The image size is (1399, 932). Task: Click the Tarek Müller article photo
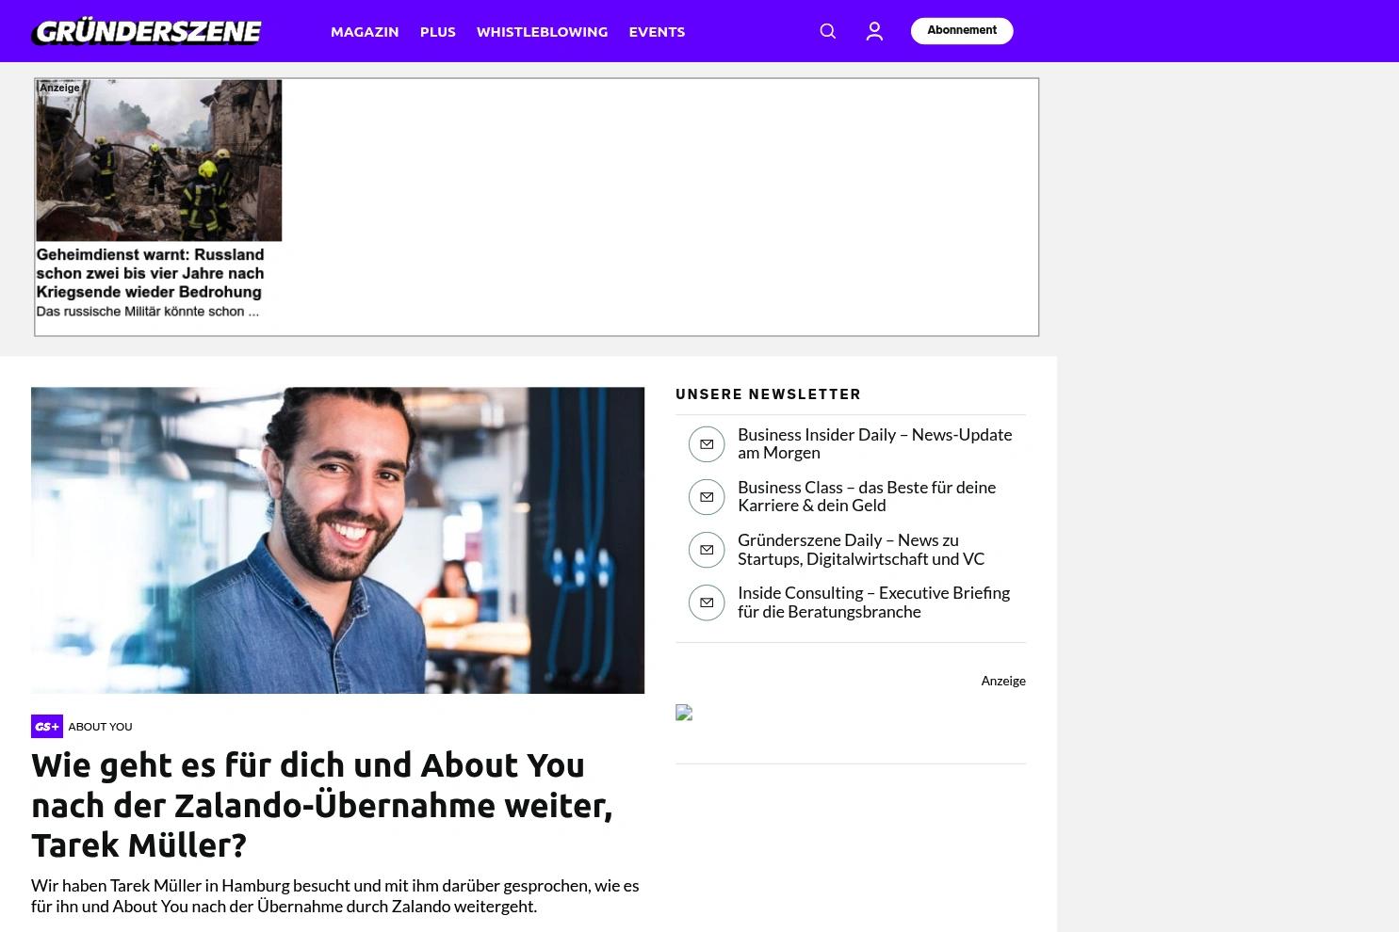click(337, 540)
